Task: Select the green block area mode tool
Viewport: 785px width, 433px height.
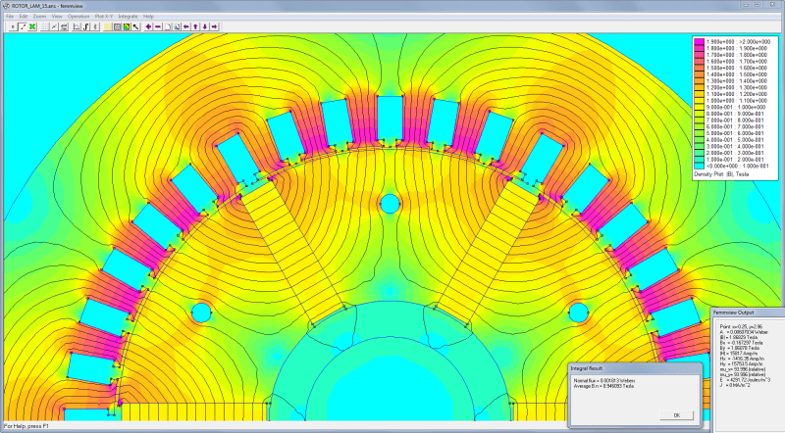Action: point(32,26)
